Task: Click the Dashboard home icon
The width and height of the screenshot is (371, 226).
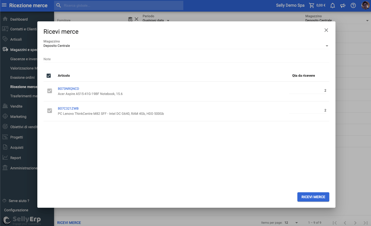Action: tap(5, 19)
